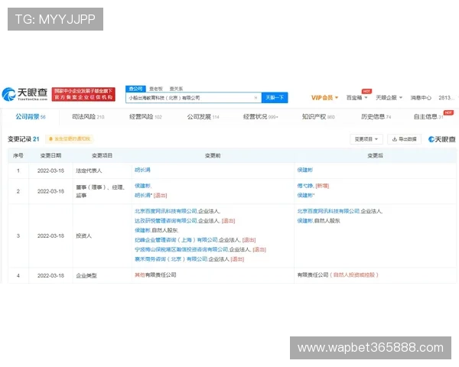Open 侯建彬 link in legal representative after column

click(x=305, y=170)
